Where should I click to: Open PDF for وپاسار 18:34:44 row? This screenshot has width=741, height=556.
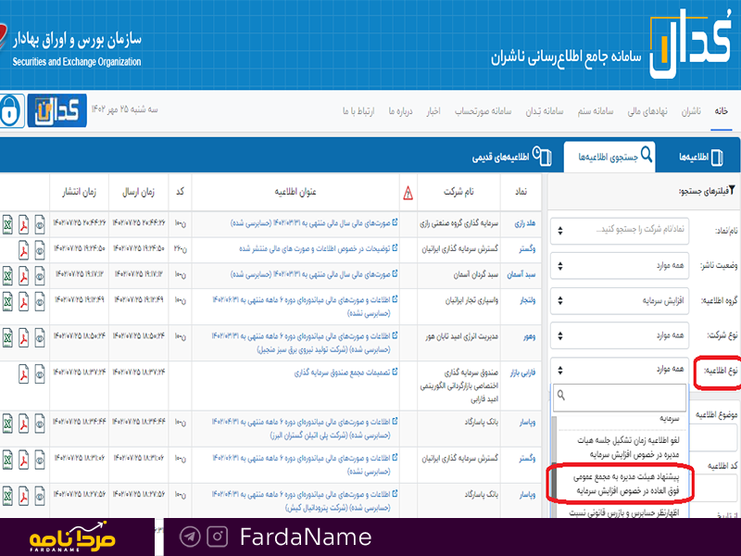[24, 423]
